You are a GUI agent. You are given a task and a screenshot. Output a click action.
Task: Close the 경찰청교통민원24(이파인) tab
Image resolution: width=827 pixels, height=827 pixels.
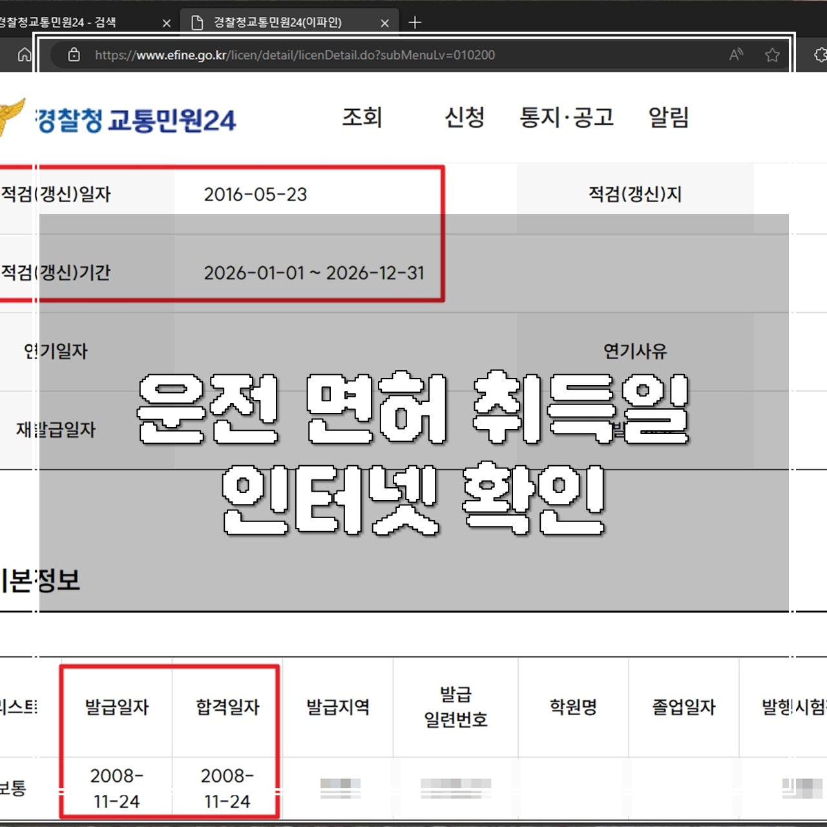coord(385,23)
